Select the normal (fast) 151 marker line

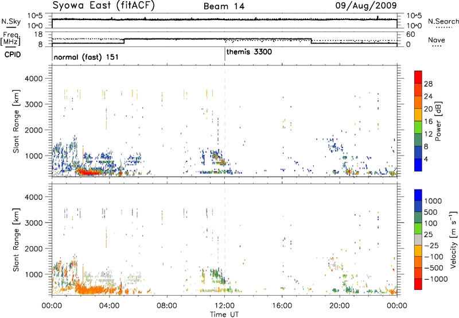coord(52,54)
